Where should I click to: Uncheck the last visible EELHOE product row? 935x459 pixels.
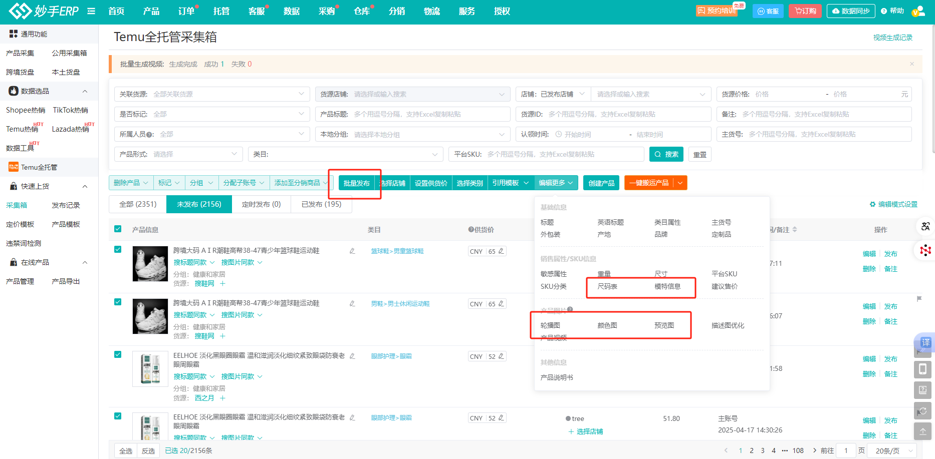(118, 416)
